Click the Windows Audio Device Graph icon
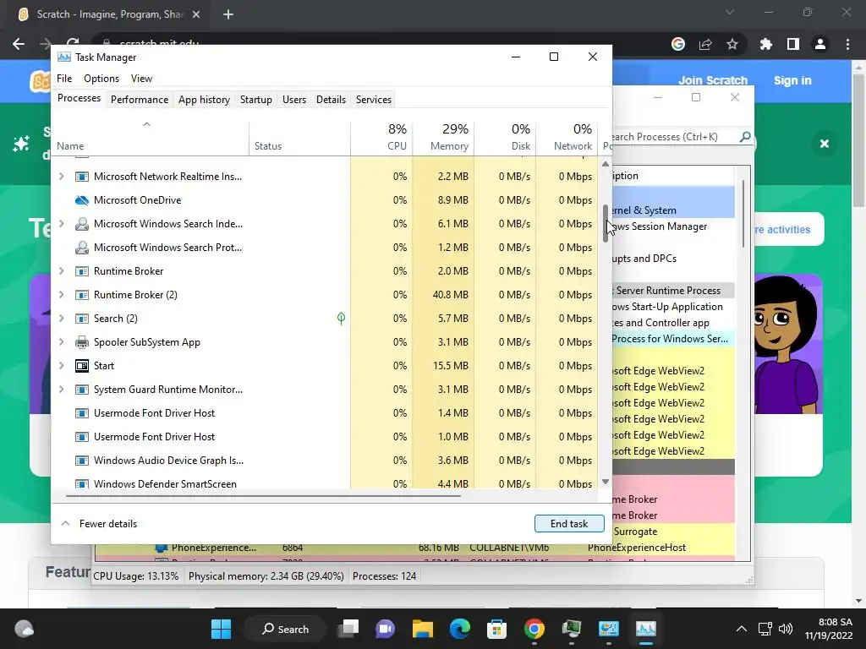 82,461
